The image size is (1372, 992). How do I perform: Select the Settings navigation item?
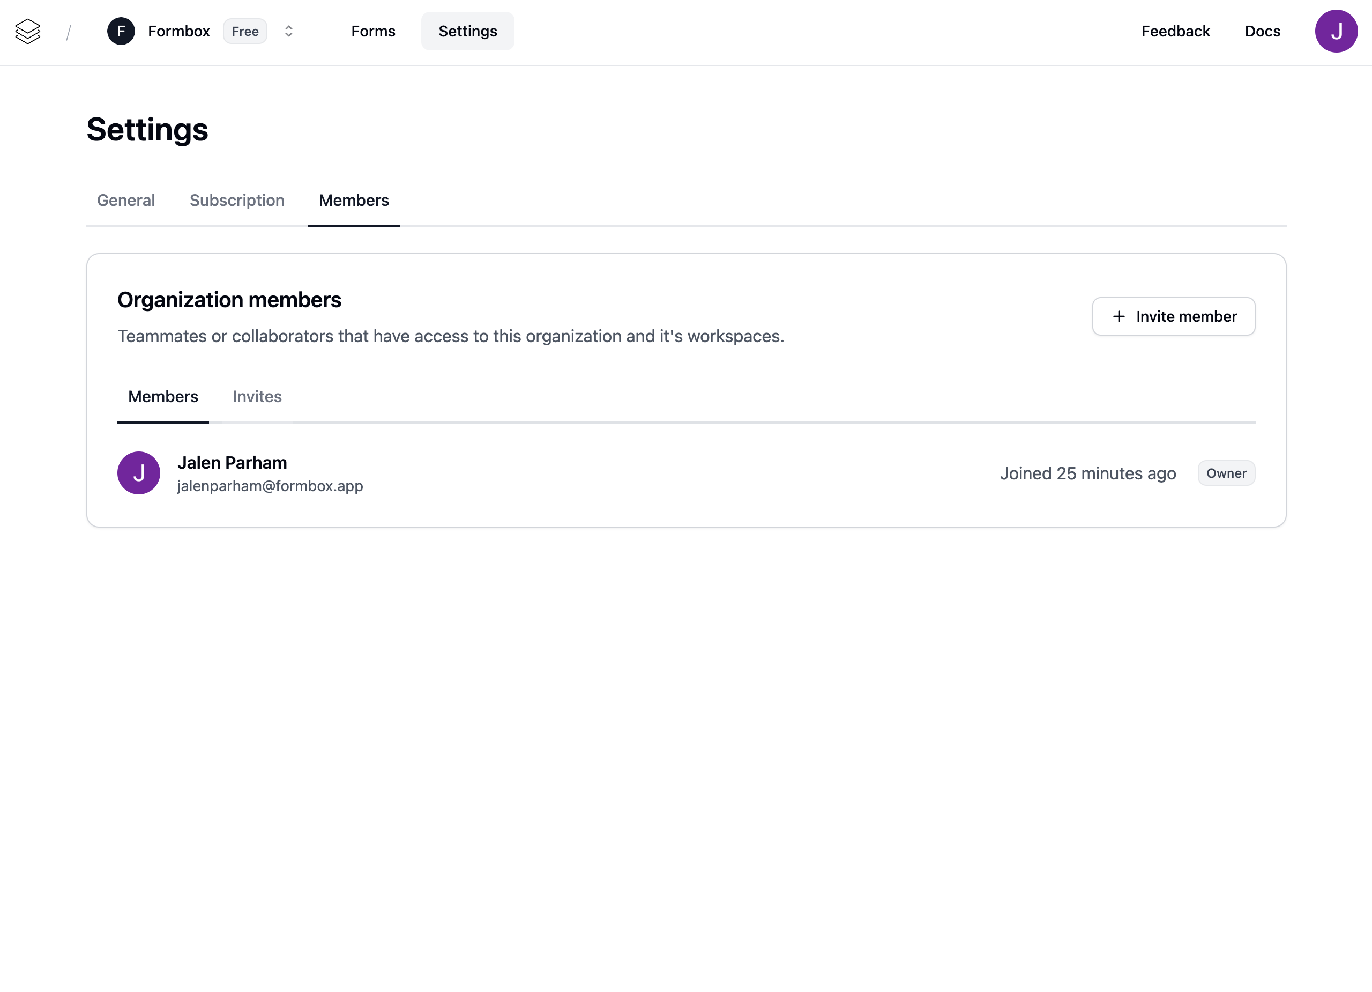pyautogui.click(x=468, y=32)
